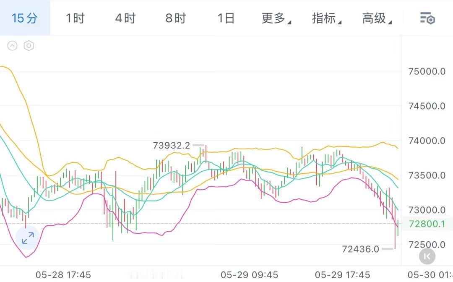Click the 73500.0 price axis label
Image resolution: width=453 pixels, height=282 pixels.
427,175
